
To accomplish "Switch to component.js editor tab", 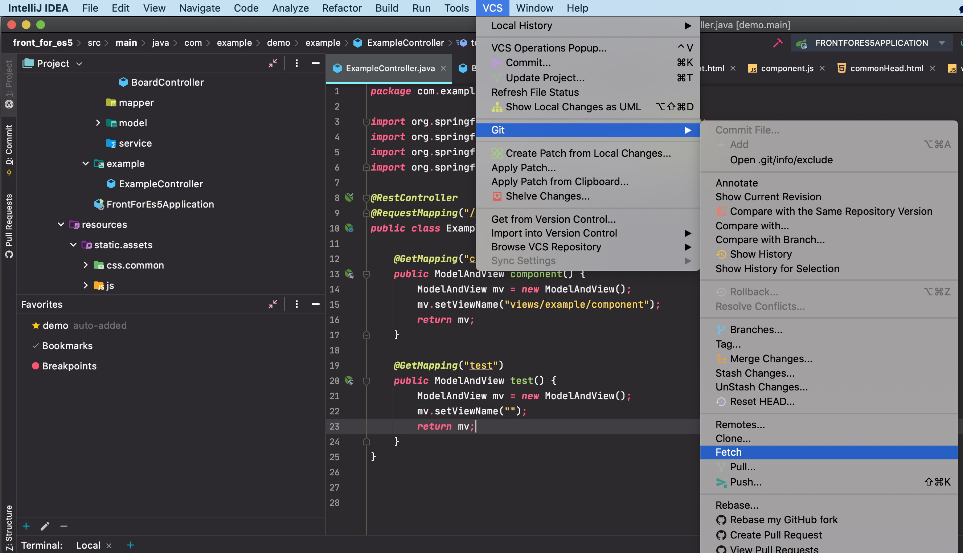I will point(781,68).
